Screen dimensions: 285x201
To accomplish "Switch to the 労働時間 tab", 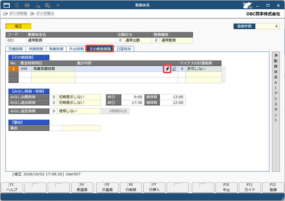I will 15,49.
